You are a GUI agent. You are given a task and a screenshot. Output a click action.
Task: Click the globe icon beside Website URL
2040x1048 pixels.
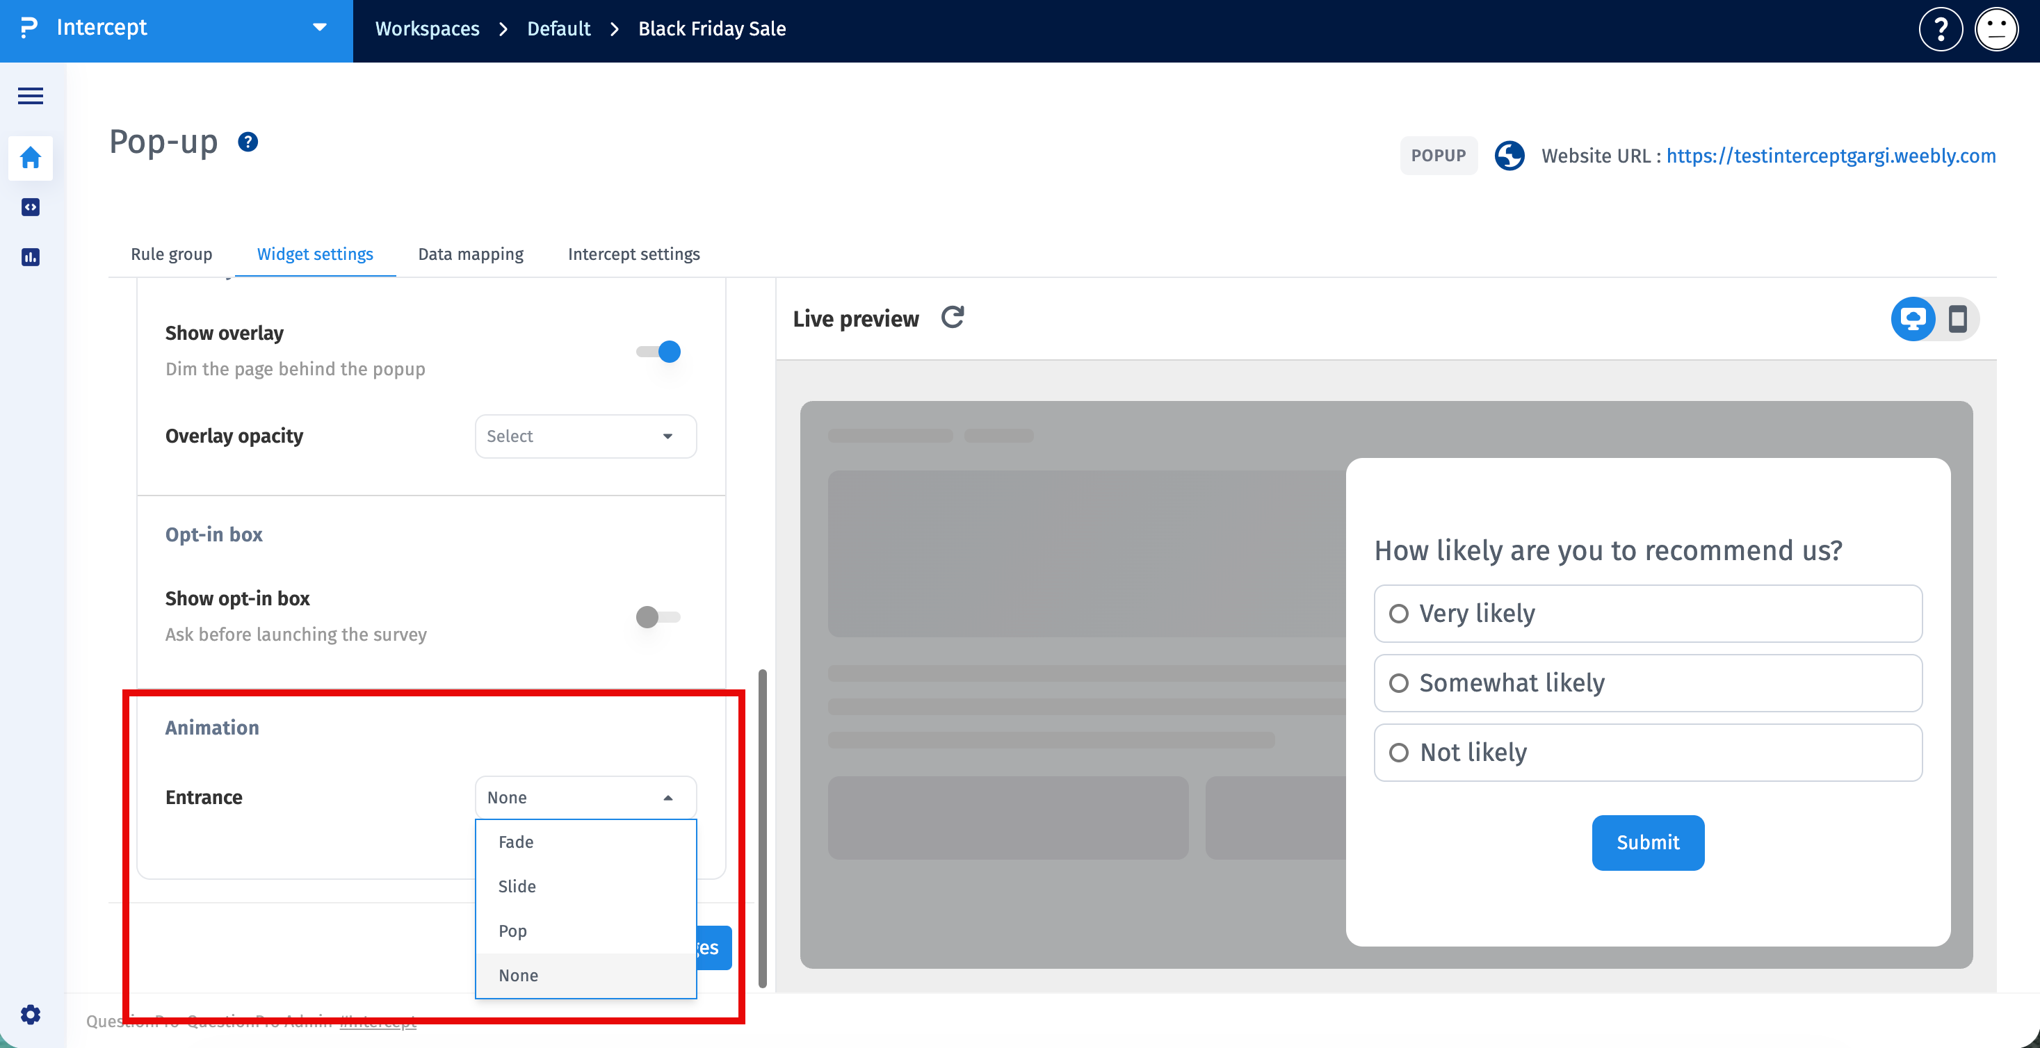coord(1509,156)
